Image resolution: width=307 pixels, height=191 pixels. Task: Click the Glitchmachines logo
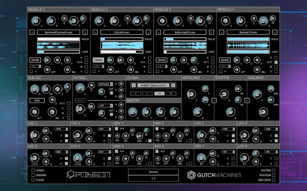click(214, 175)
